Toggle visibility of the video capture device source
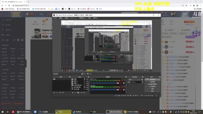 pyautogui.click(x=84, y=85)
